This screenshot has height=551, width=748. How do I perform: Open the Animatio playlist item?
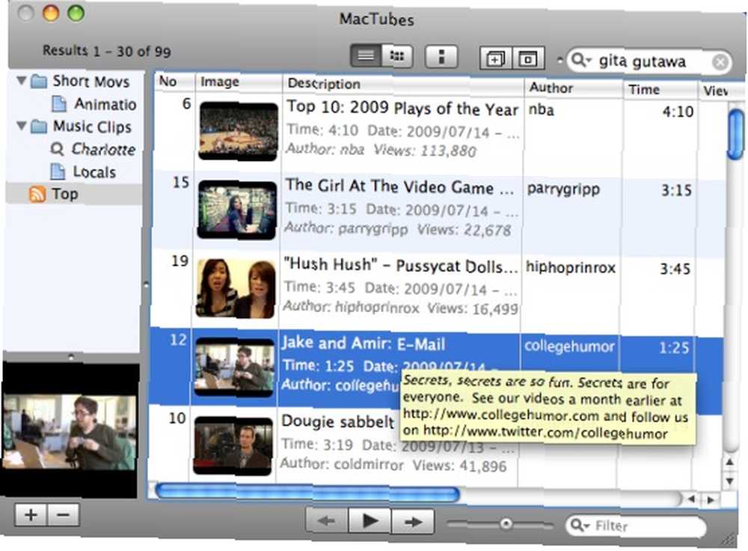(x=93, y=103)
